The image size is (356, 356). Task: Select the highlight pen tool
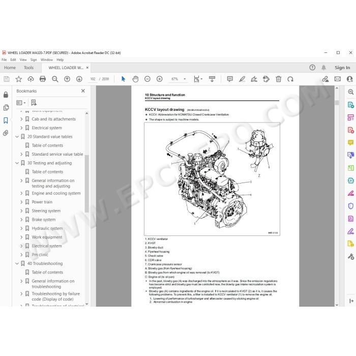click(x=242, y=79)
